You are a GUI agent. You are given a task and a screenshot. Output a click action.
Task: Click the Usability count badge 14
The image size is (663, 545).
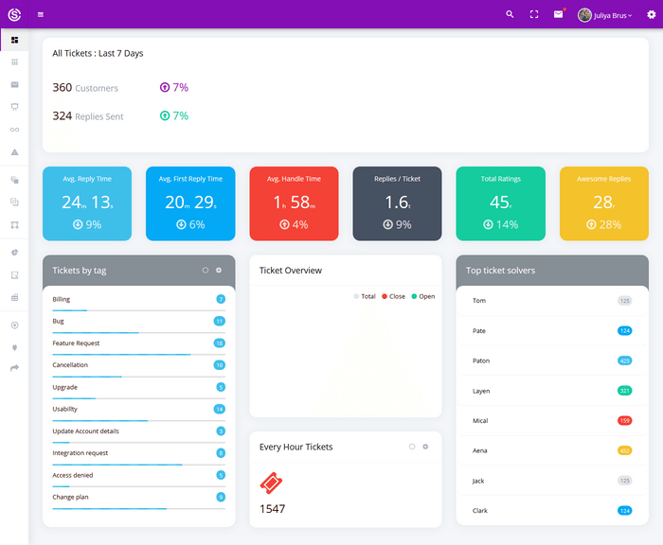coord(220,409)
